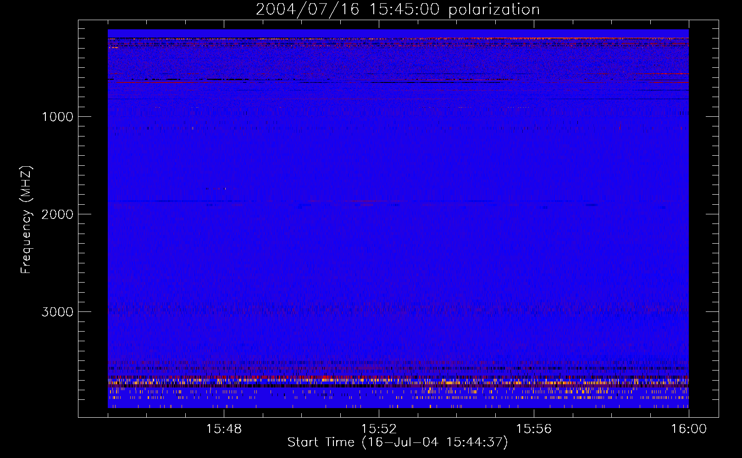Click the 15:52 time tick label
This screenshot has width=742, height=458.
coord(379,429)
